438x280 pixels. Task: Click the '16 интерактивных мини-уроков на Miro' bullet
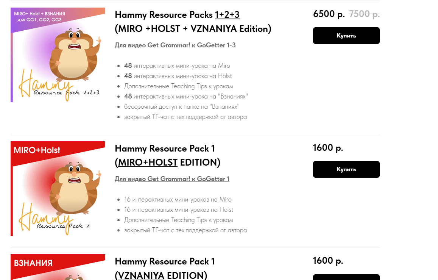point(178,200)
